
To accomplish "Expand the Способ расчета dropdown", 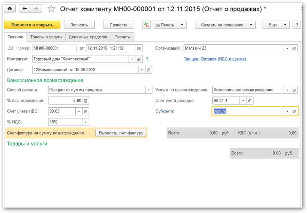I will click(x=148, y=90).
